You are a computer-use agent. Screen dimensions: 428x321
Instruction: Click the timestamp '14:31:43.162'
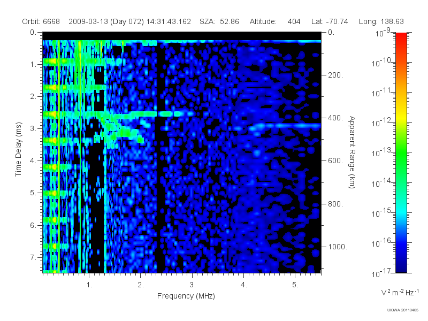(x=169, y=21)
